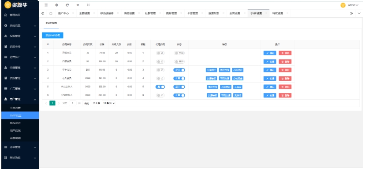
Task: Click first privilege tag in row 3
Action: click(x=211, y=70)
